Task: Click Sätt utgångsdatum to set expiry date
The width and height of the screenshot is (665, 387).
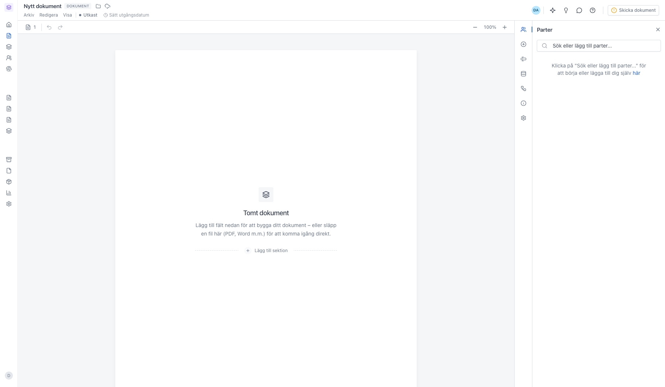Action: click(x=126, y=15)
